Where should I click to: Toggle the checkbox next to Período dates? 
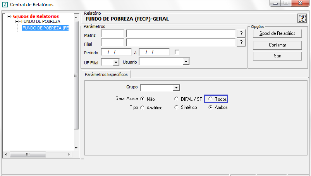coord(177,52)
